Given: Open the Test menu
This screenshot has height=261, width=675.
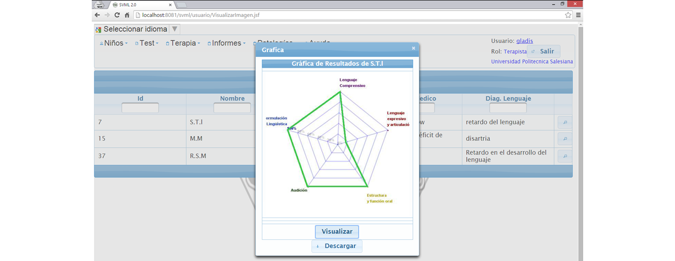Looking at the screenshot, I should click(147, 43).
